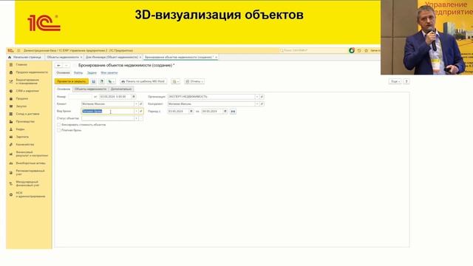Open the Главное section in the sidebar
Viewport: 473px width, 266px height.
pos(21,64)
